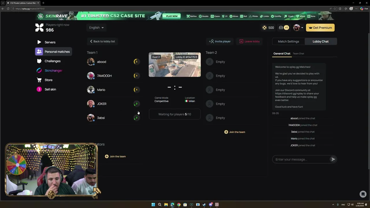Image resolution: width=370 pixels, height=208 pixels.
Task: Open Chrome from the taskbar
Action: 179,205
